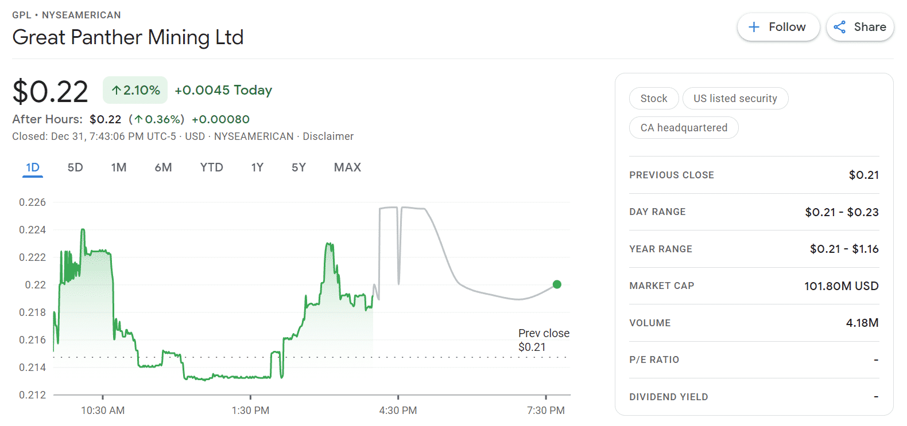907x426 pixels.
Task: Click the CA headquartered chip
Action: (x=684, y=128)
